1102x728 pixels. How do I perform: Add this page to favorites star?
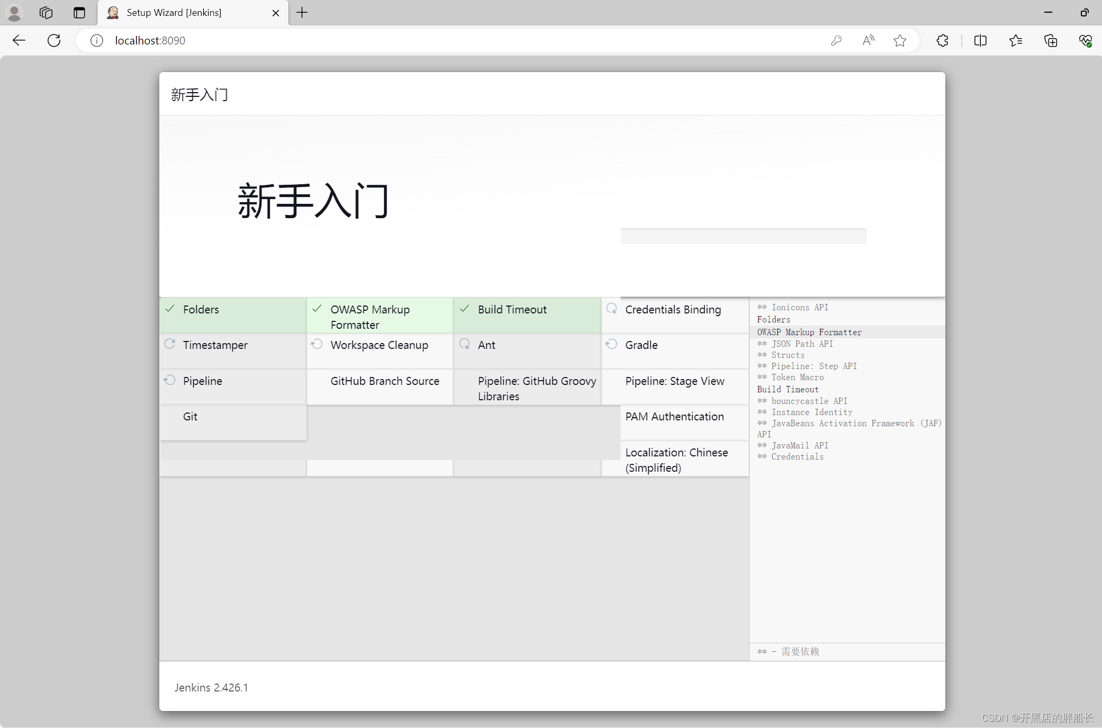pyautogui.click(x=900, y=40)
